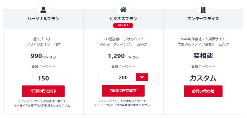Click 個人ブロガー description in personal plan
247x118 pixels.
tap(43, 39)
